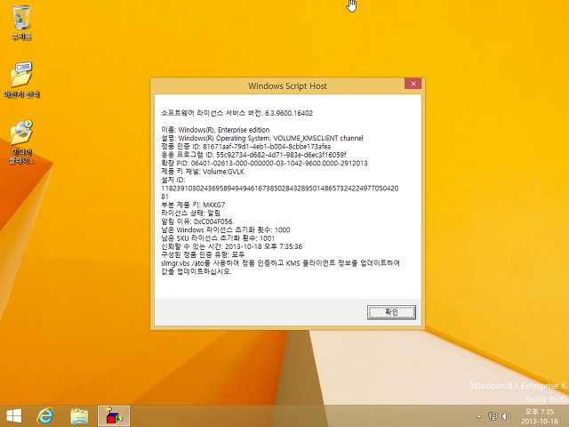569x427 pixels.
Task: Click the 확장 PID line
Action: coord(264,163)
